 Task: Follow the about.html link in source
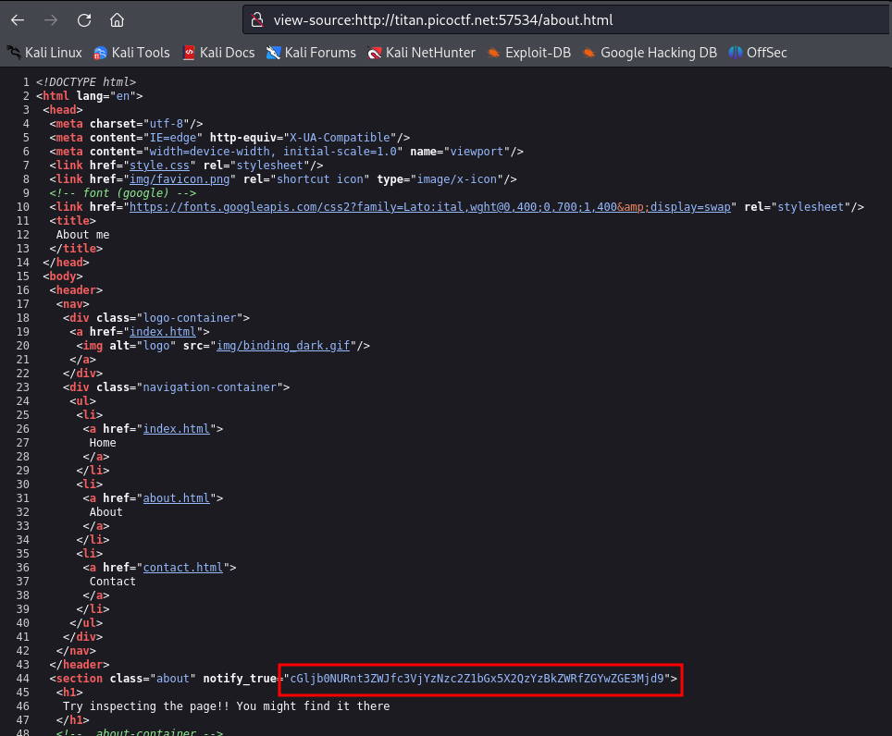click(x=177, y=498)
